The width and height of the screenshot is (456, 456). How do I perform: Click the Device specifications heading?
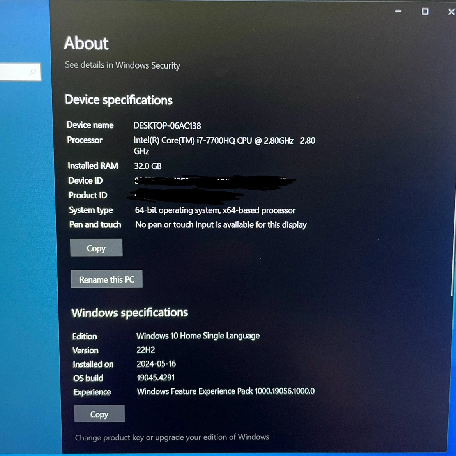pyautogui.click(x=118, y=100)
